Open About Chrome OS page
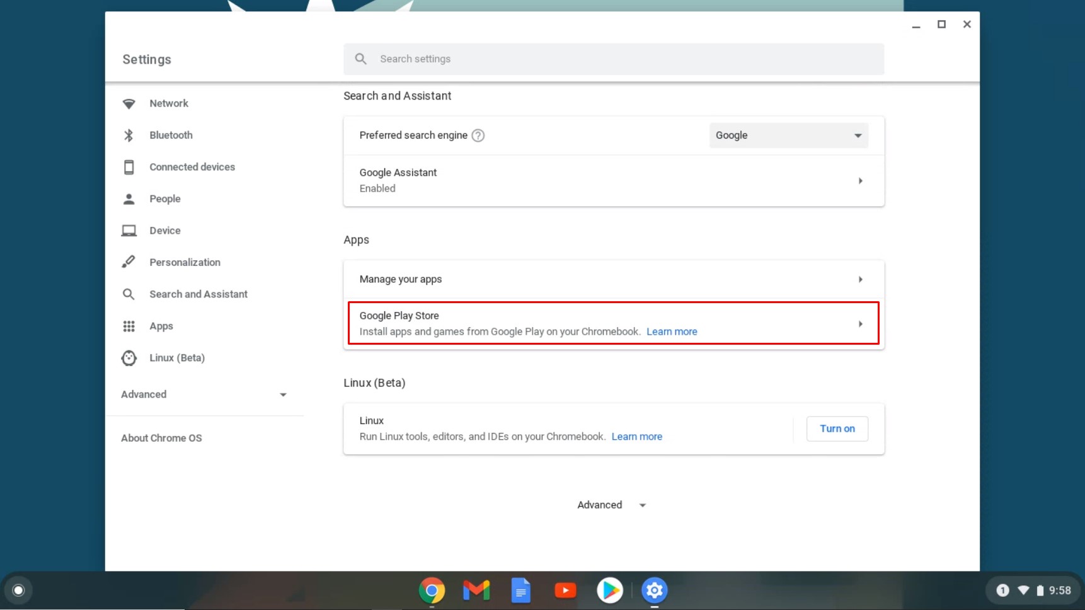This screenshot has width=1085, height=610. point(161,438)
